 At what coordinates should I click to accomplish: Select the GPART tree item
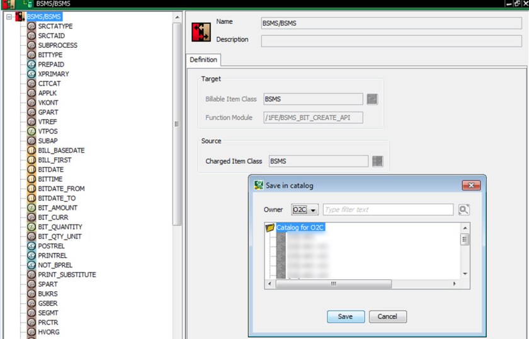coord(48,112)
